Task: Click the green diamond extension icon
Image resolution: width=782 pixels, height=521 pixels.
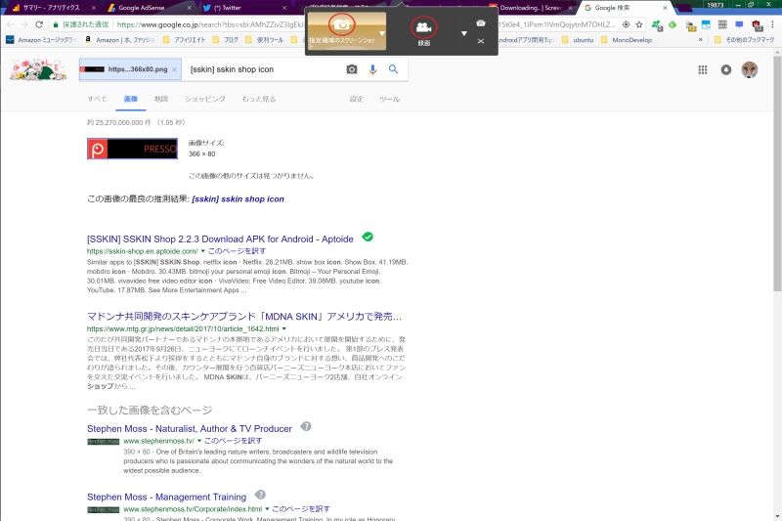Action: point(673,23)
